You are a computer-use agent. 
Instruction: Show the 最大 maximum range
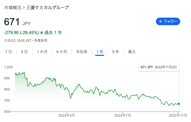coord(132,52)
